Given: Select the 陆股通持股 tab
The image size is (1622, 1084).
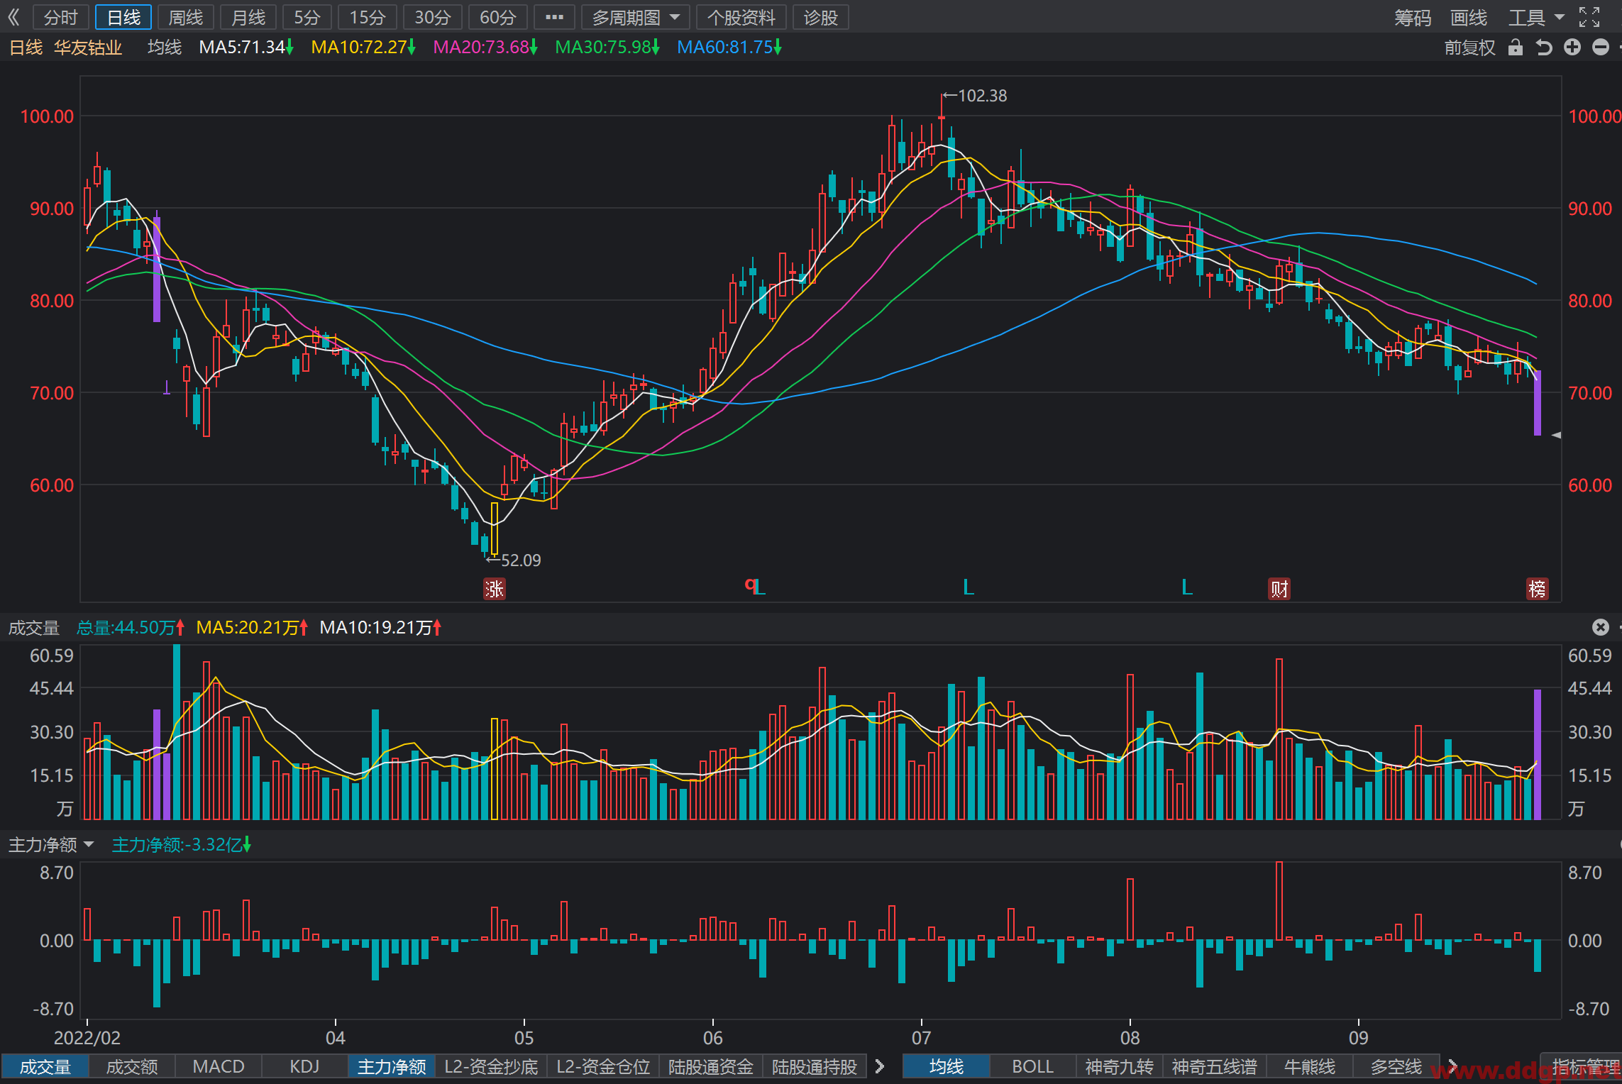Looking at the screenshot, I should coord(815,1067).
